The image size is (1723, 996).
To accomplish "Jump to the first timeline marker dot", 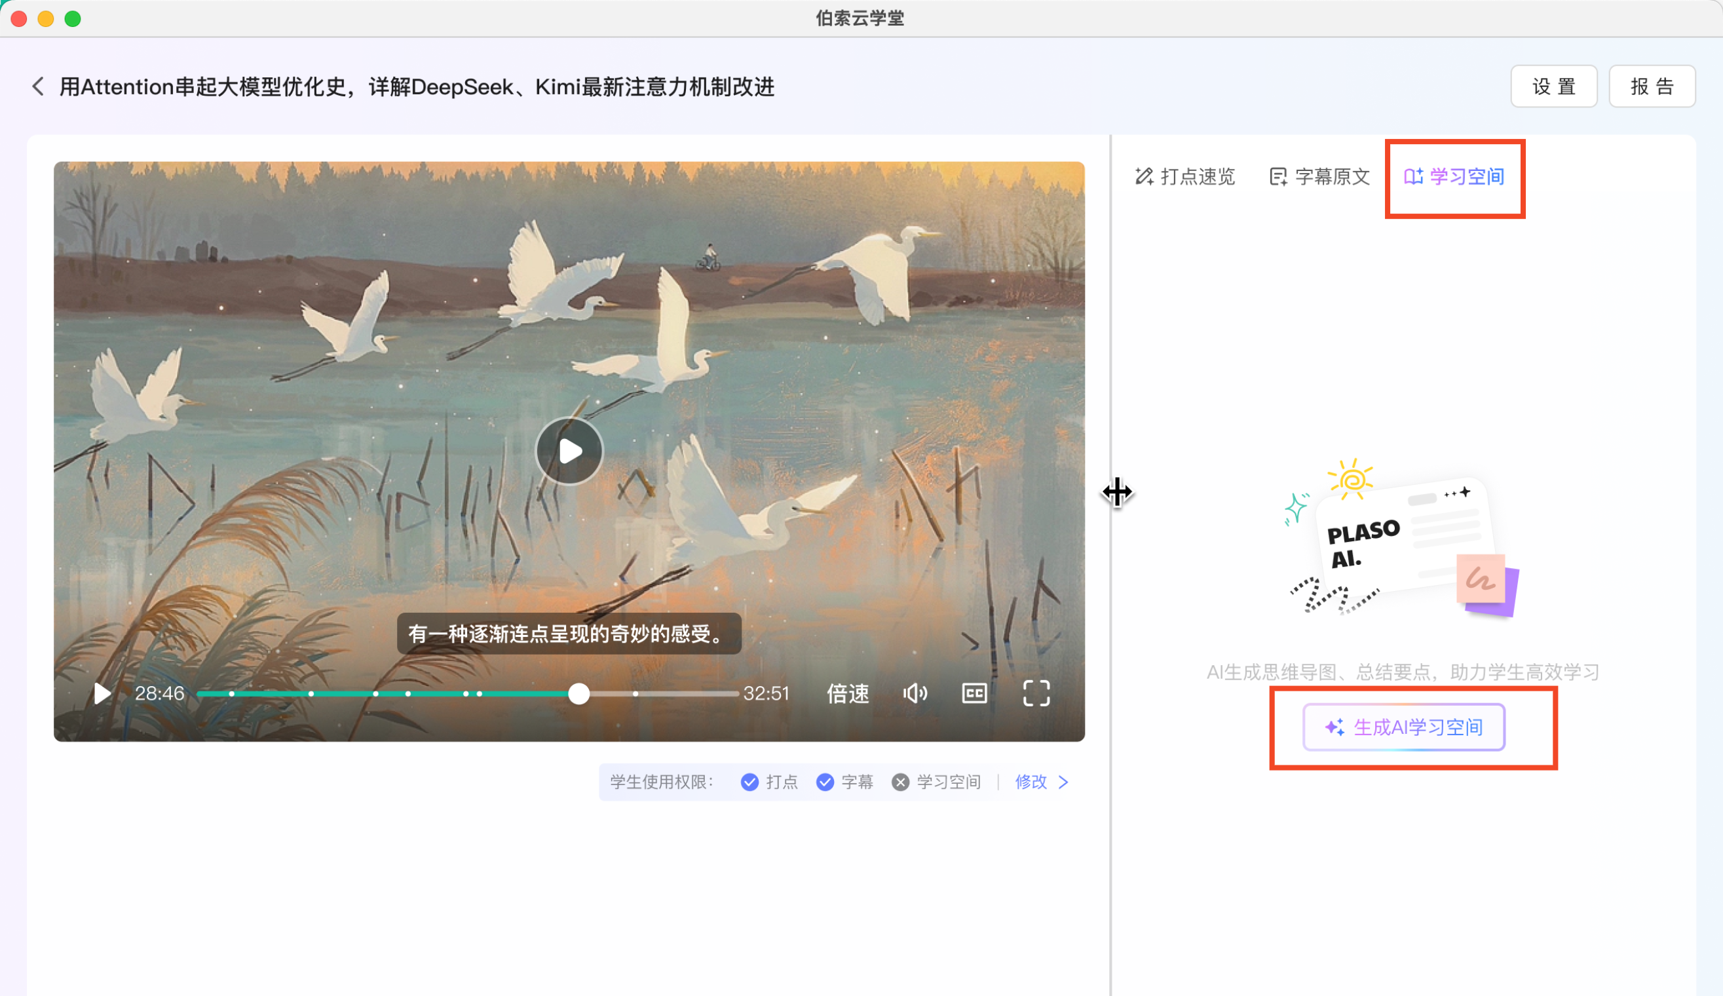I will click(x=232, y=694).
